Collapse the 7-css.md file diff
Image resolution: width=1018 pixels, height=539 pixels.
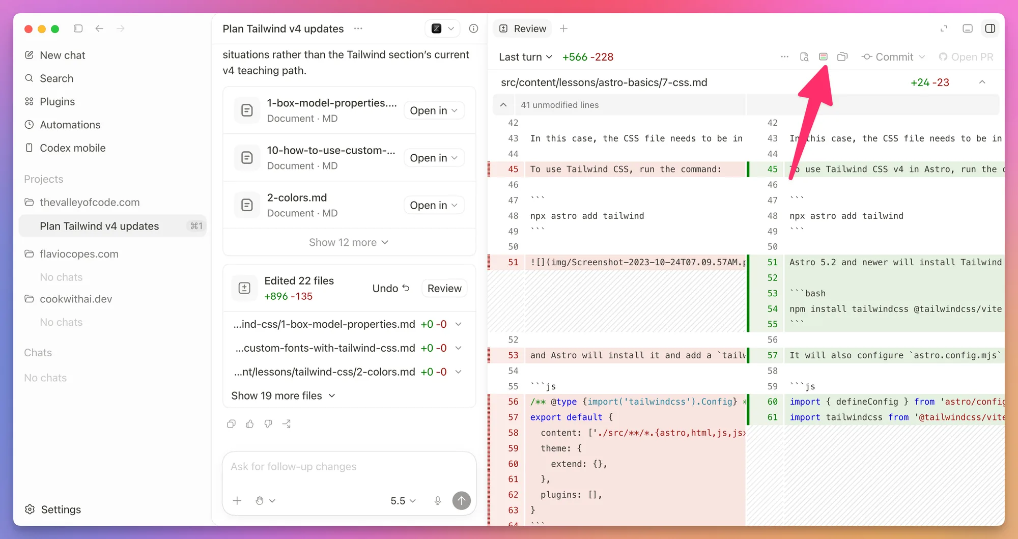point(982,82)
